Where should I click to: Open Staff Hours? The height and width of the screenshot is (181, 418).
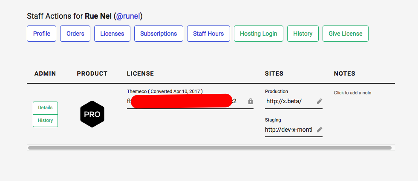[x=208, y=34]
